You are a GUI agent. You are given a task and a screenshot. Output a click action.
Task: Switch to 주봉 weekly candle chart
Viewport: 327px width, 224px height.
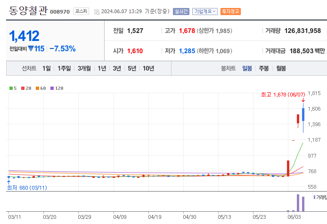coord(264,68)
